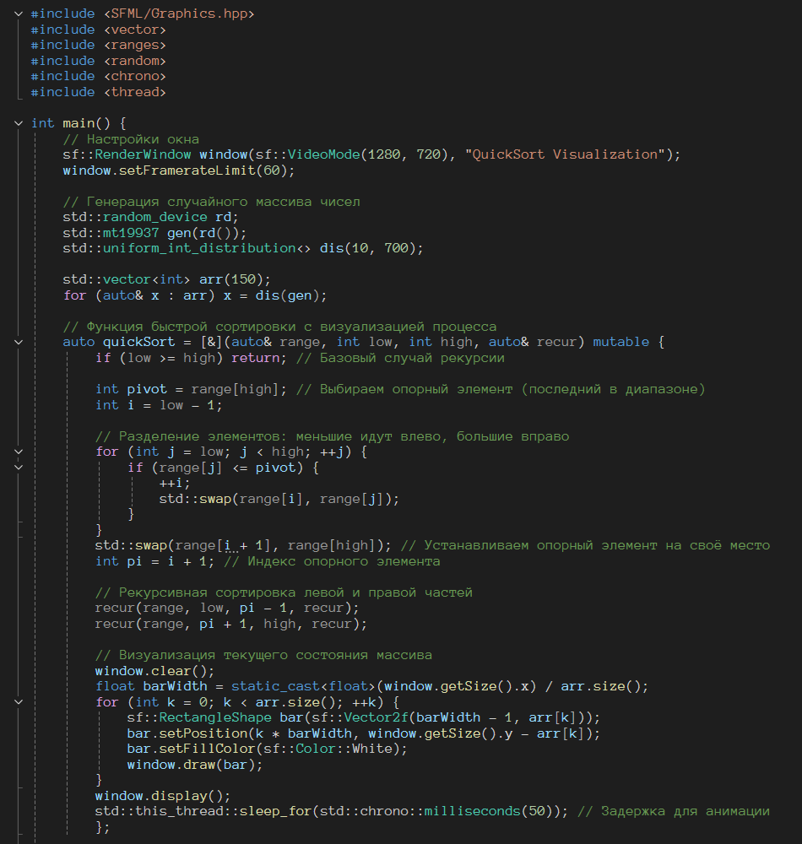Fold the if (range[j] <= pivot) block
This screenshot has height=844, width=802.
(x=19, y=468)
